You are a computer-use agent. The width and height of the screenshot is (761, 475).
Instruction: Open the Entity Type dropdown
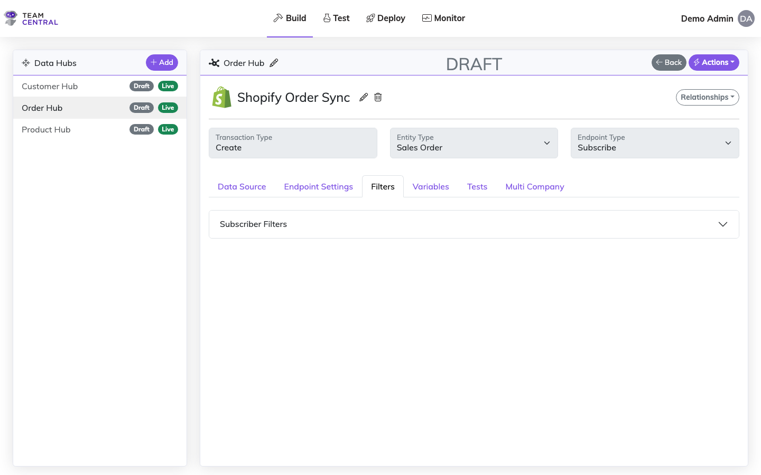pyautogui.click(x=546, y=142)
